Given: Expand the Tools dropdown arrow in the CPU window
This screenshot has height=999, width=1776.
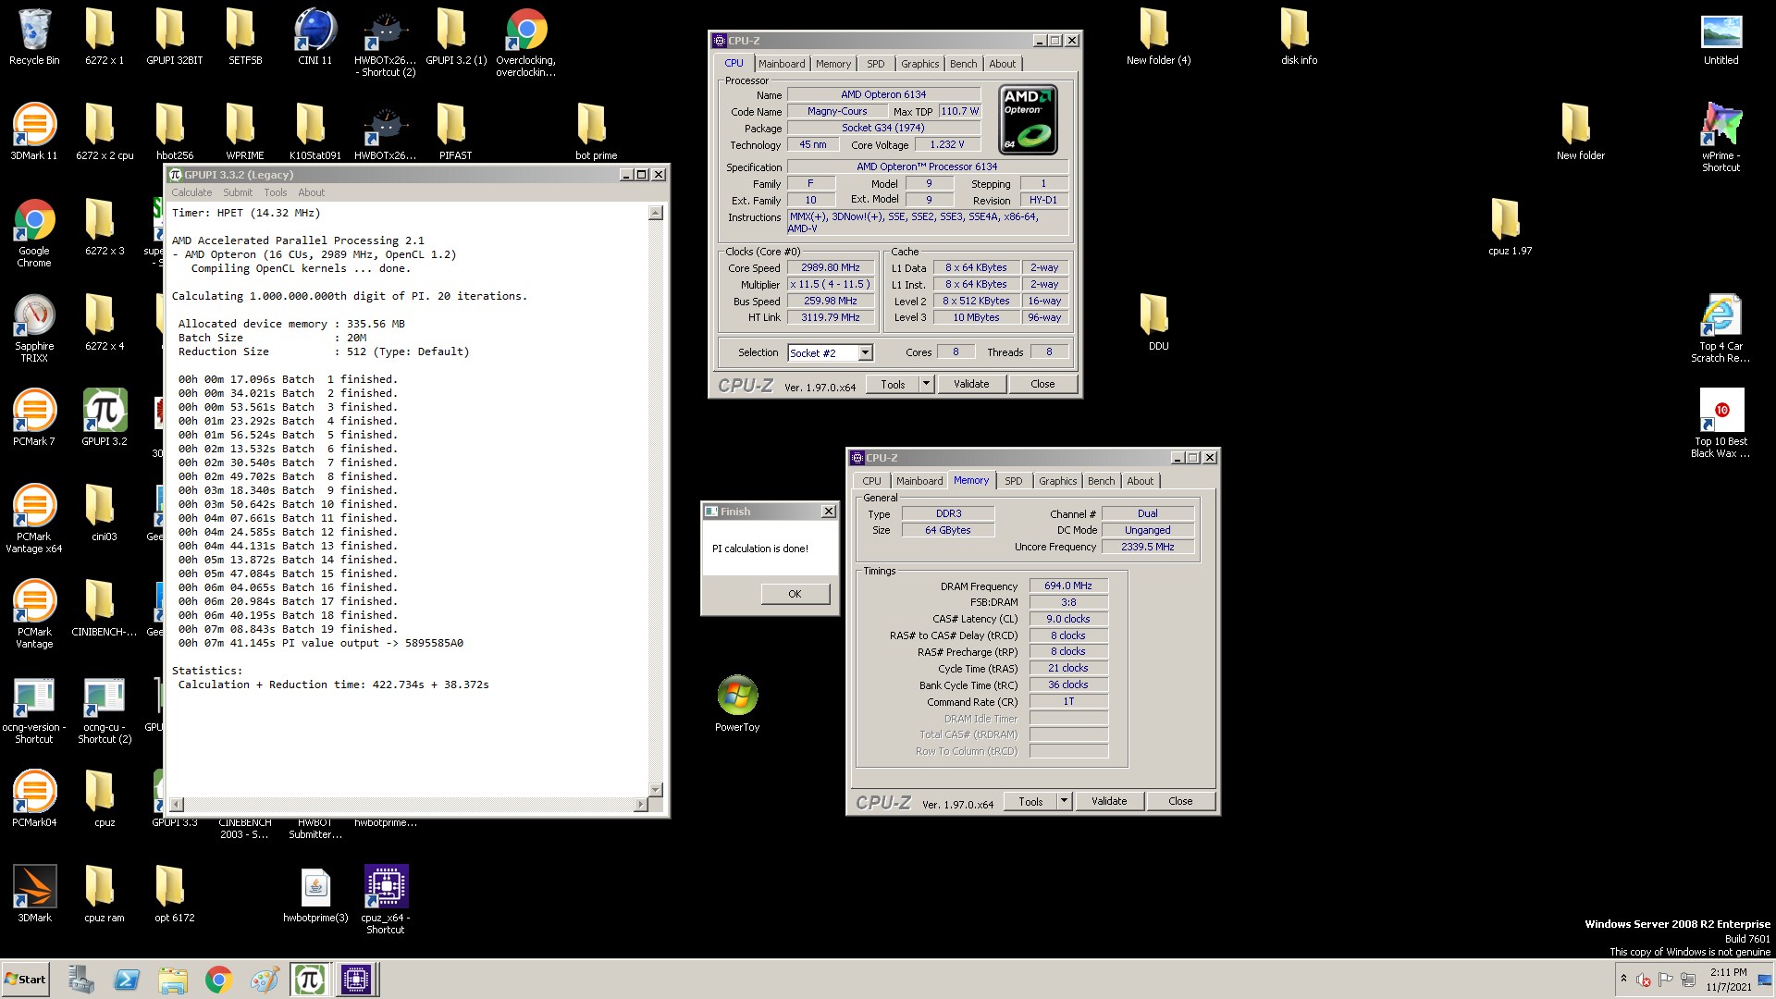Looking at the screenshot, I should [926, 384].
